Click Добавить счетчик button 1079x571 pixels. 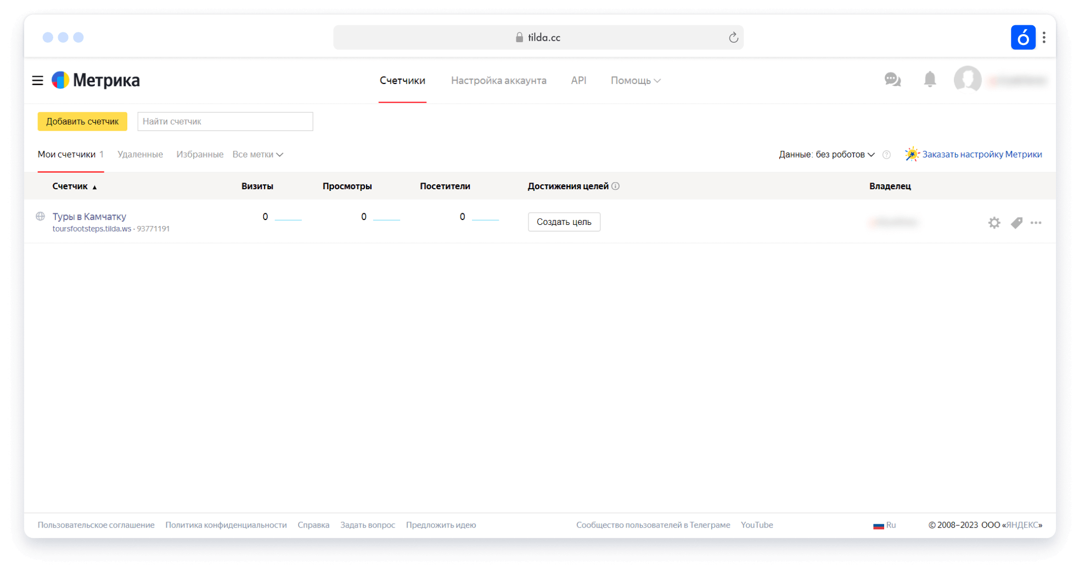point(82,121)
